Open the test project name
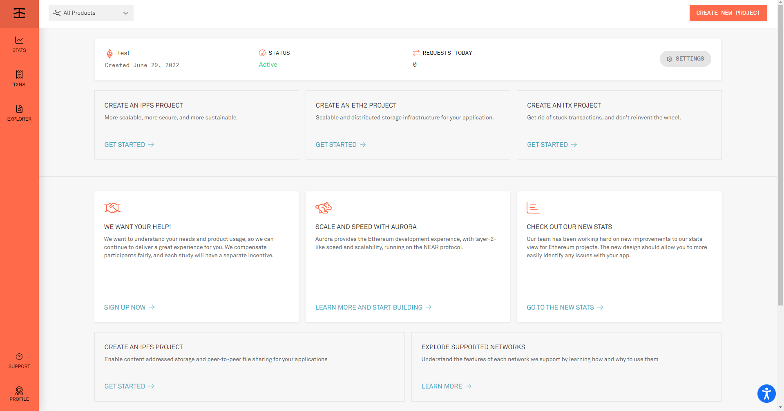 coord(124,53)
